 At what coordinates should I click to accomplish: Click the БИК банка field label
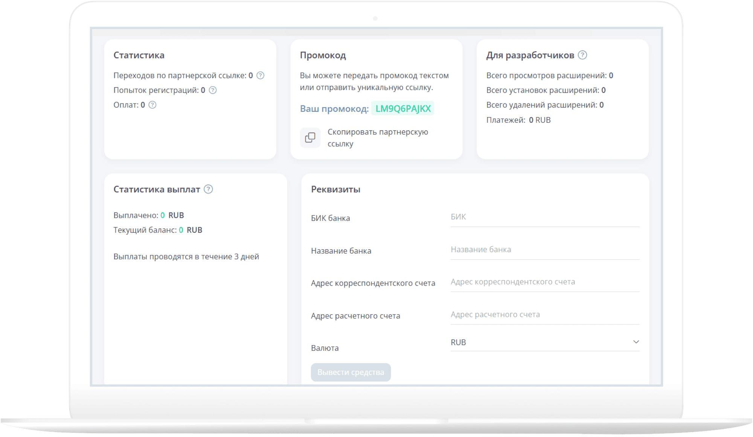click(330, 218)
